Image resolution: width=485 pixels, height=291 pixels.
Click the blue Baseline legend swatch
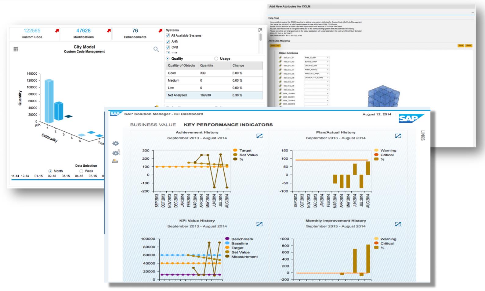(227, 243)
